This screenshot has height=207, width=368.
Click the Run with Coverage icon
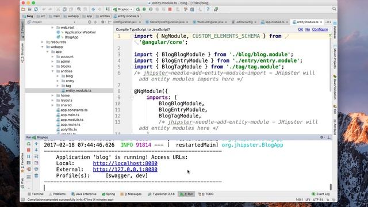coord(151,9)
